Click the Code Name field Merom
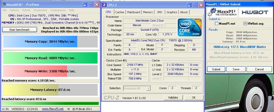The width and height of the screenshot is (274, 112). click(137, 25)
